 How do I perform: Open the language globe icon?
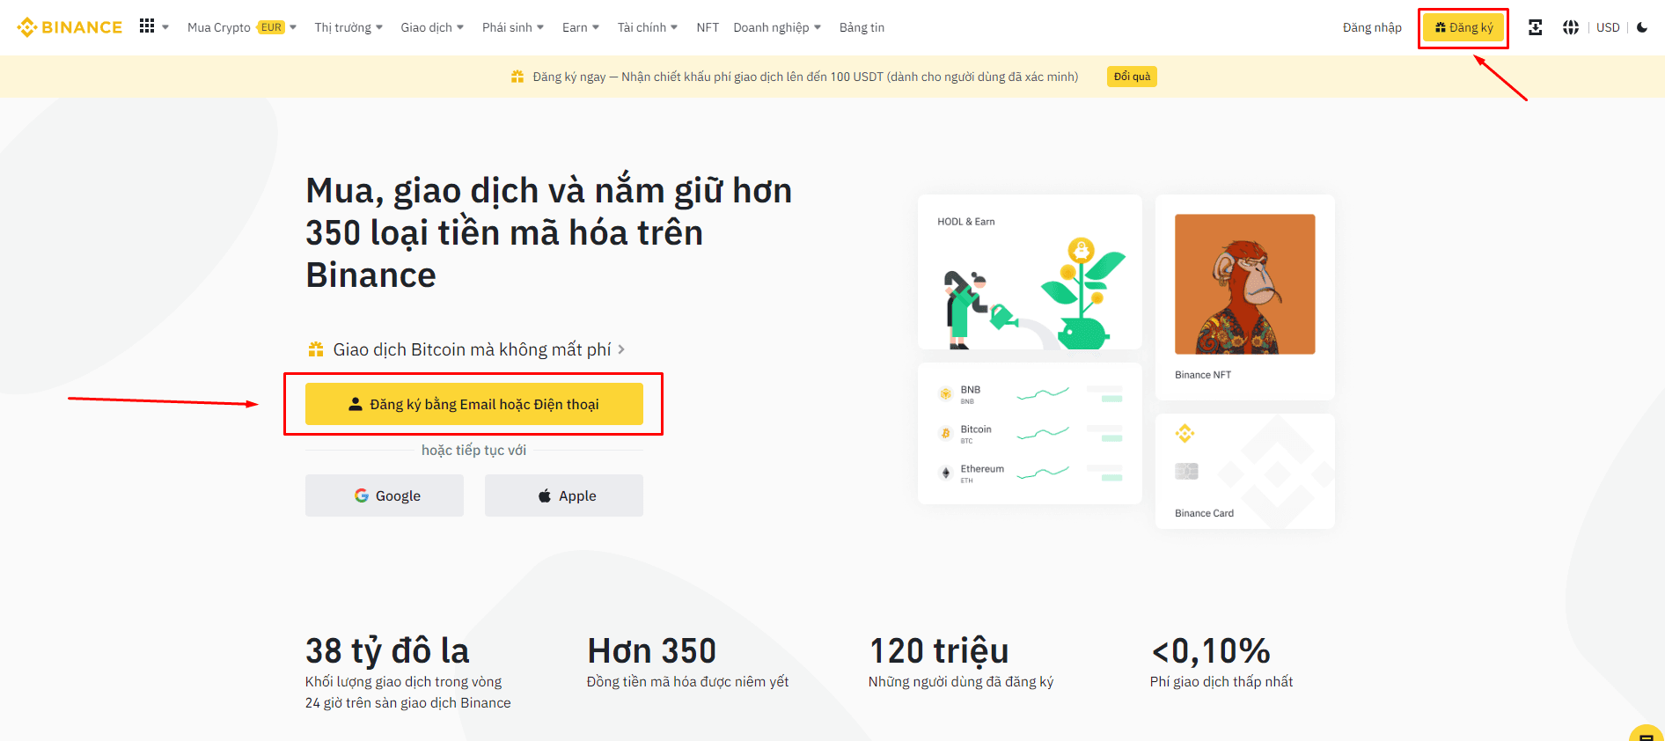[x=1570, y=27]
